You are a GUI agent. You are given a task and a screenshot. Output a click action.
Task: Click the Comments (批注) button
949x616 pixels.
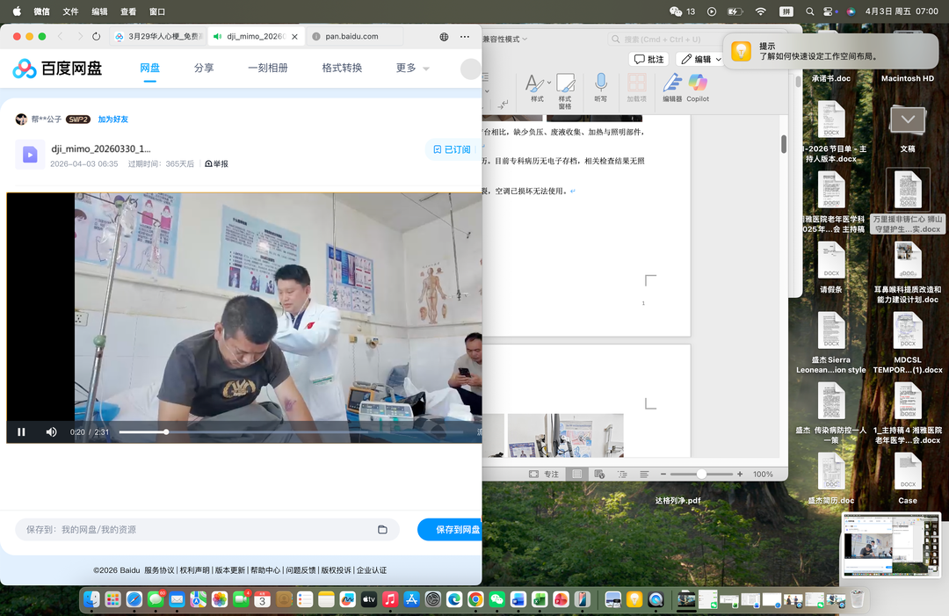click(649, 59)
